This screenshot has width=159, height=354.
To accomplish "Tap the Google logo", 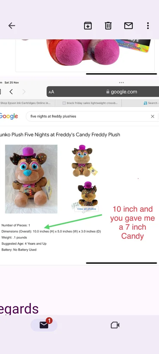I will pyautogui.click(x=9, y=116).
